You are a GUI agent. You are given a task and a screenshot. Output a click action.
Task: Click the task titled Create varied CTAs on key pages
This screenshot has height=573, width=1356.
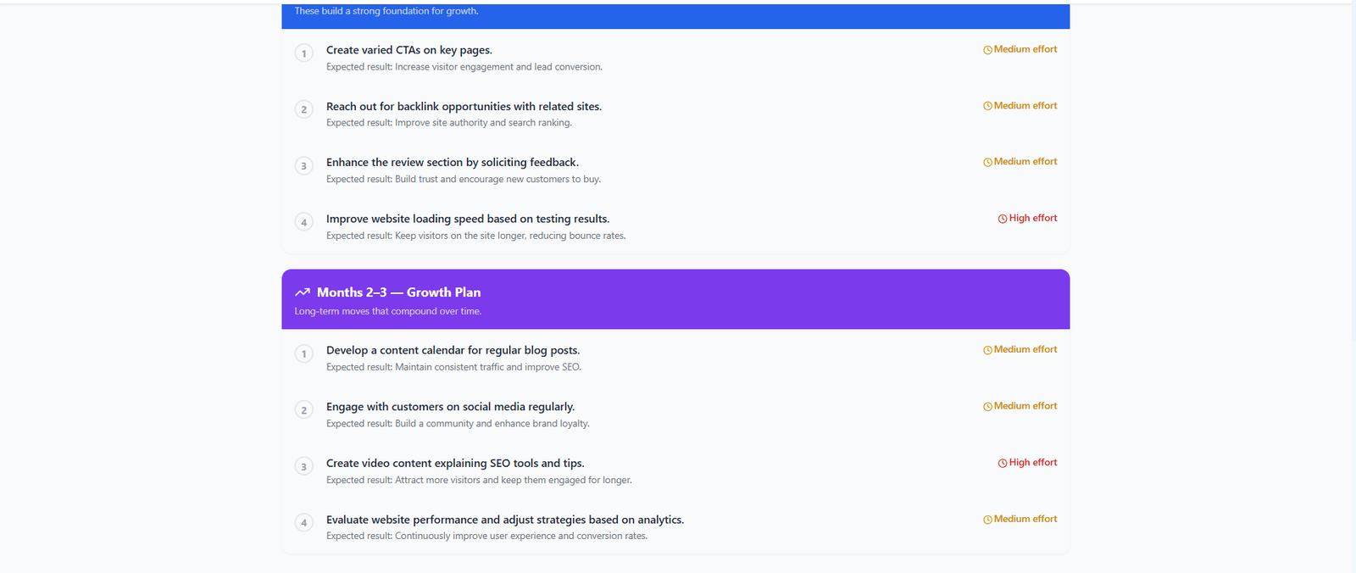[x=408, y=50]
